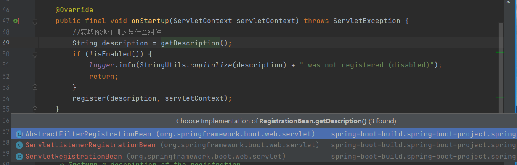Click the class icon beside ServletListenerRegistrationBean
Screen dimensions: 517x165
pos(19,145)
